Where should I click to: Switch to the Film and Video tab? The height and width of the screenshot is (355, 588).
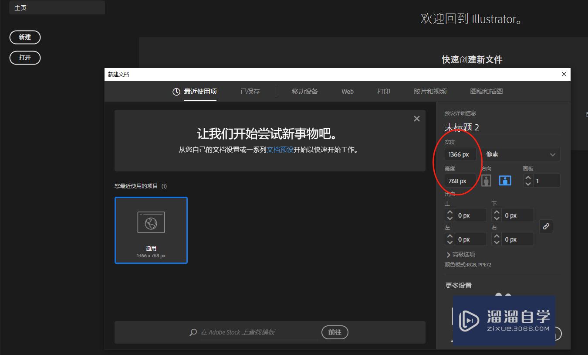(430, 92)
